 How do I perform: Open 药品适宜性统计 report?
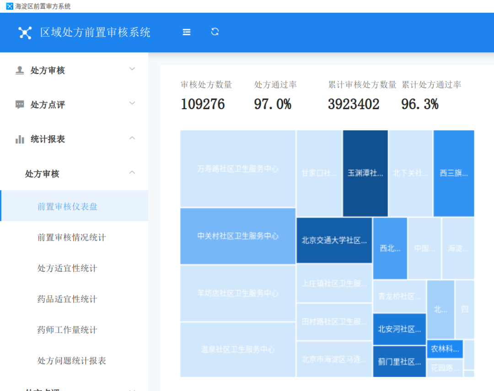point(75,299)
